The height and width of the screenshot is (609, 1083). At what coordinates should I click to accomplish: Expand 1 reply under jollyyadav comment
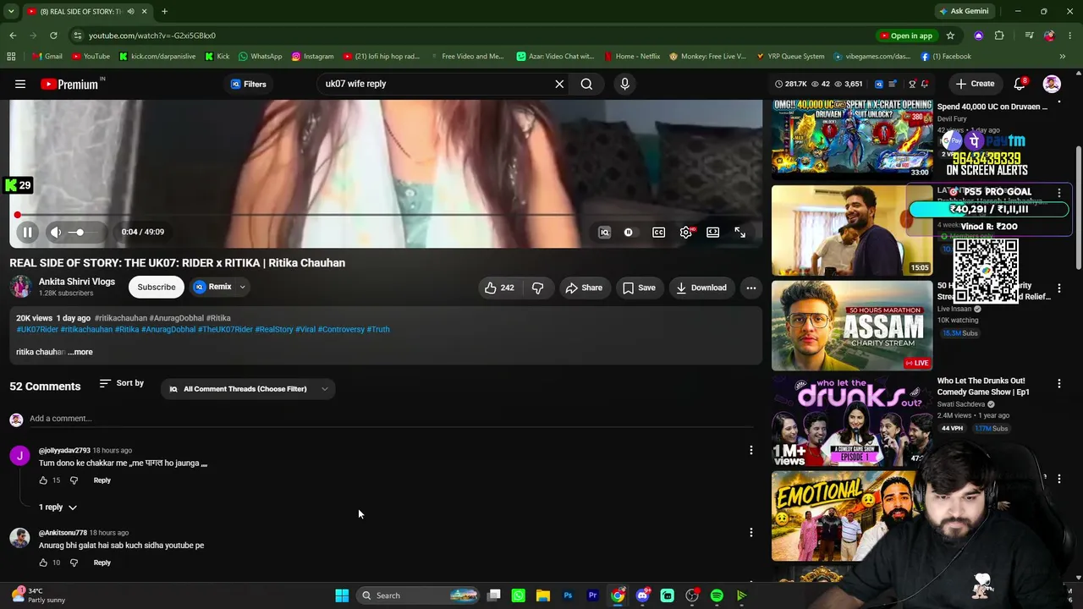coord(58,507)
